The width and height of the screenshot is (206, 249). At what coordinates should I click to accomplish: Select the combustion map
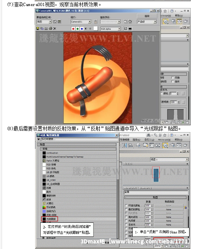[52, 153]
